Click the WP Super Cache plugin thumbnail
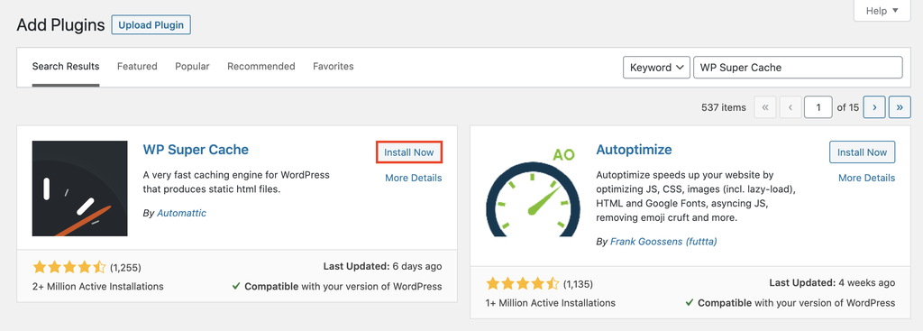Screen dimensions: 923x331 [80, 188]
